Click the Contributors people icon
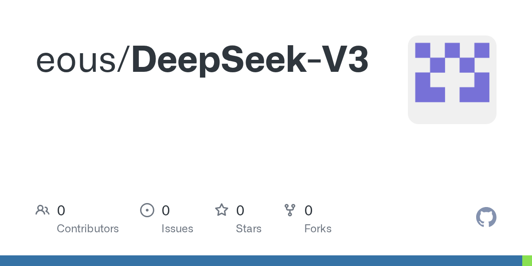Screen dimensions: 532x266 coord(43,210)
